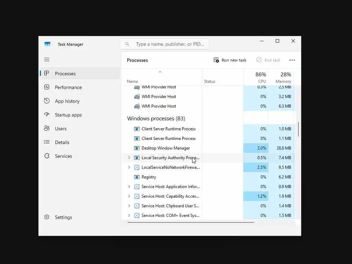The width and height of the screenshot is (352, 264).
Task: Click the LocalServiceNoNetworkFirewall gear icon
Action: [137, 167]
